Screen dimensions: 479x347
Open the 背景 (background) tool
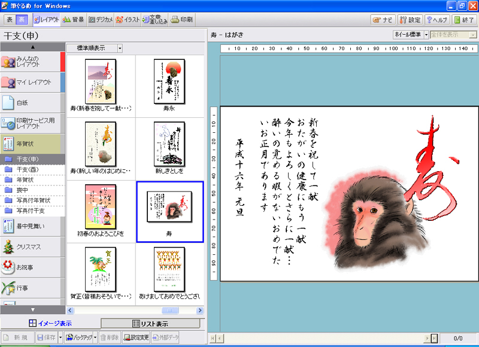(73, 19)
